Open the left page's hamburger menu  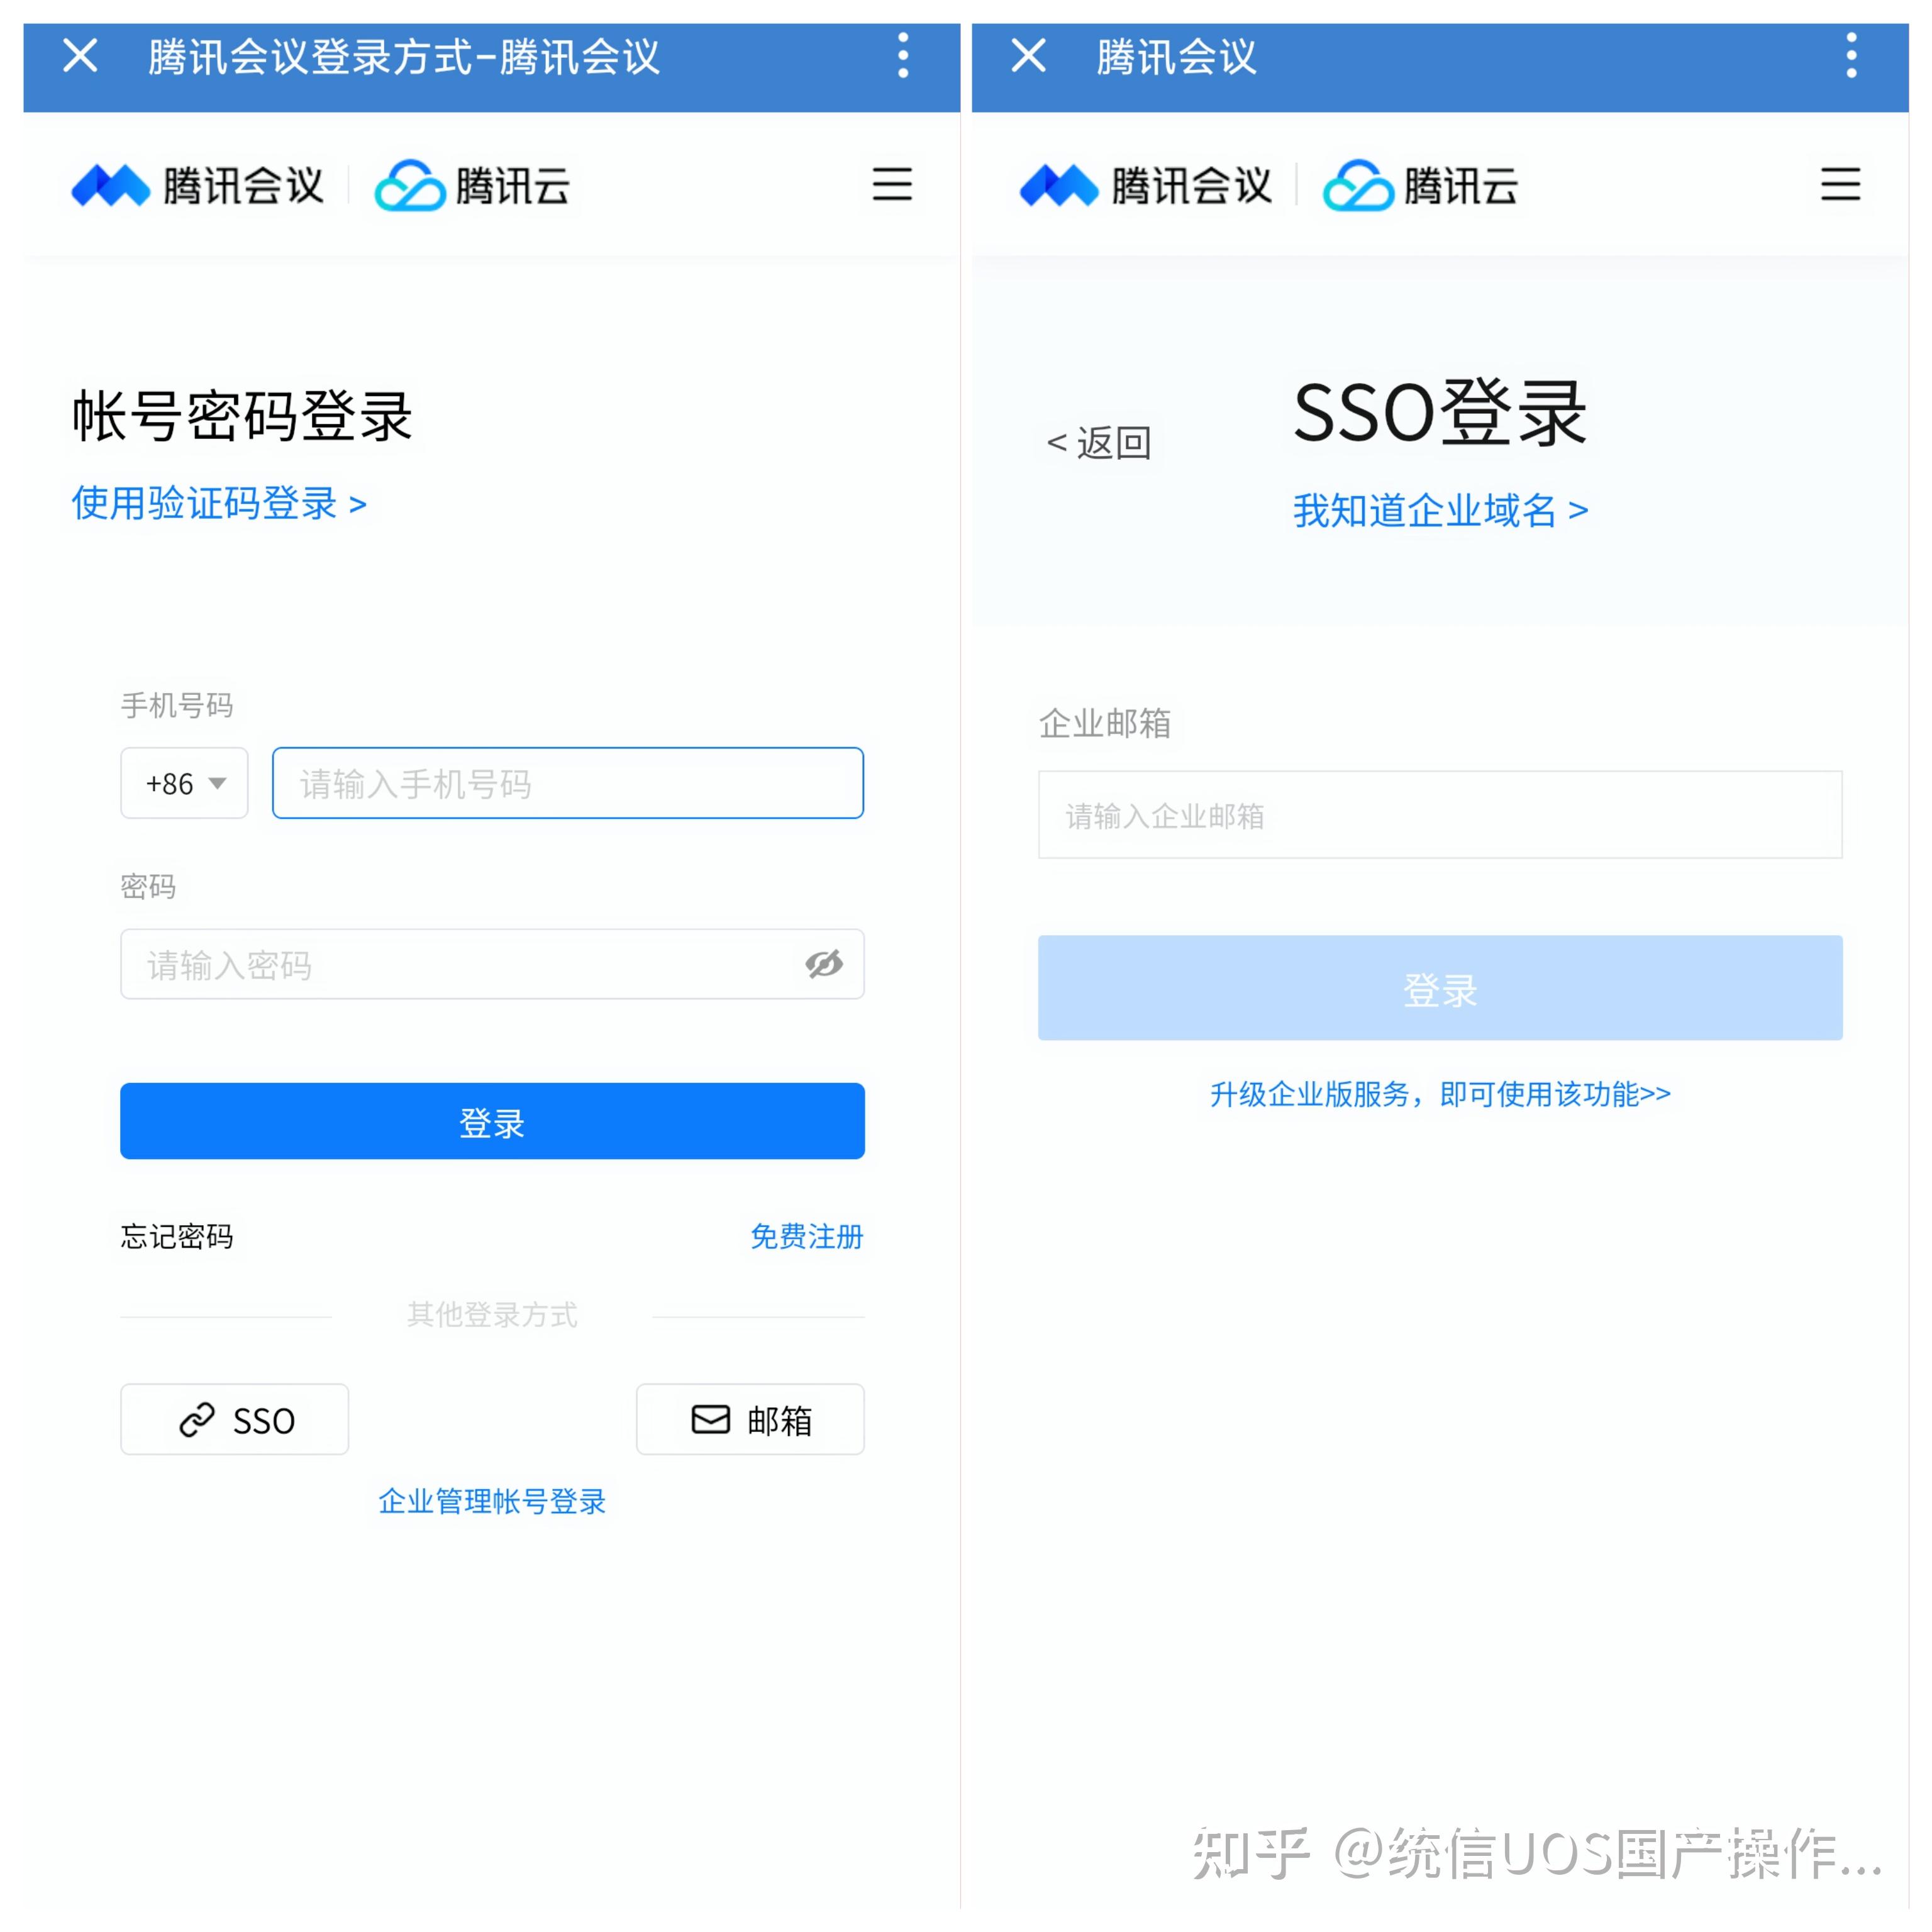(x=892, y=185)
